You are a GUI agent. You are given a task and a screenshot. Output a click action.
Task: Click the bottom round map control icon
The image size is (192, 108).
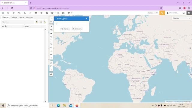[x=51, y=74]
